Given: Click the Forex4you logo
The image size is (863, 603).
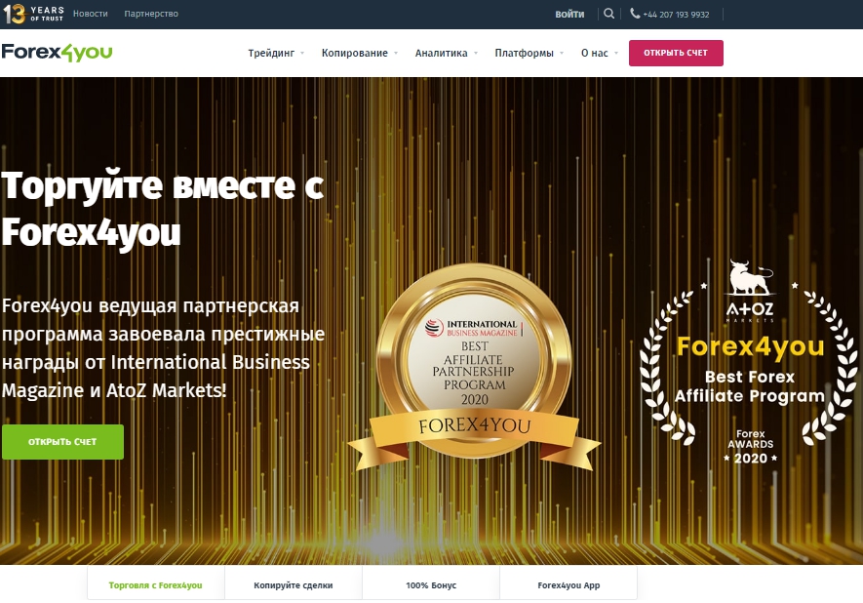Looking at the screenshot, I should [57, 53].
